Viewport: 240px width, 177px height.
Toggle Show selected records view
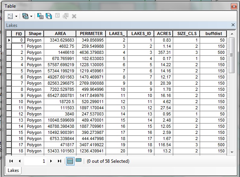78,160
